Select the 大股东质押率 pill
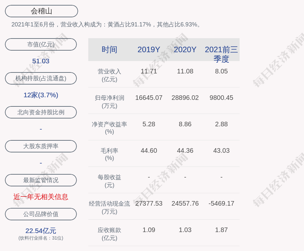This screenshot has width=304, height=251. (41, 146)
